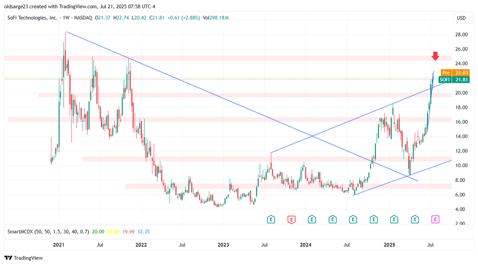Click the 2022 label on time axis
478x265 pixels.
141,245
